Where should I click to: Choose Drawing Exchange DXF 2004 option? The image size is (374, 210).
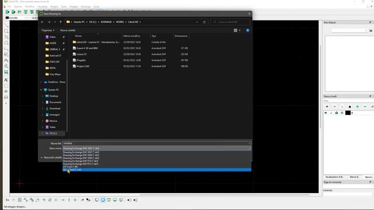[x=157, y=155]
